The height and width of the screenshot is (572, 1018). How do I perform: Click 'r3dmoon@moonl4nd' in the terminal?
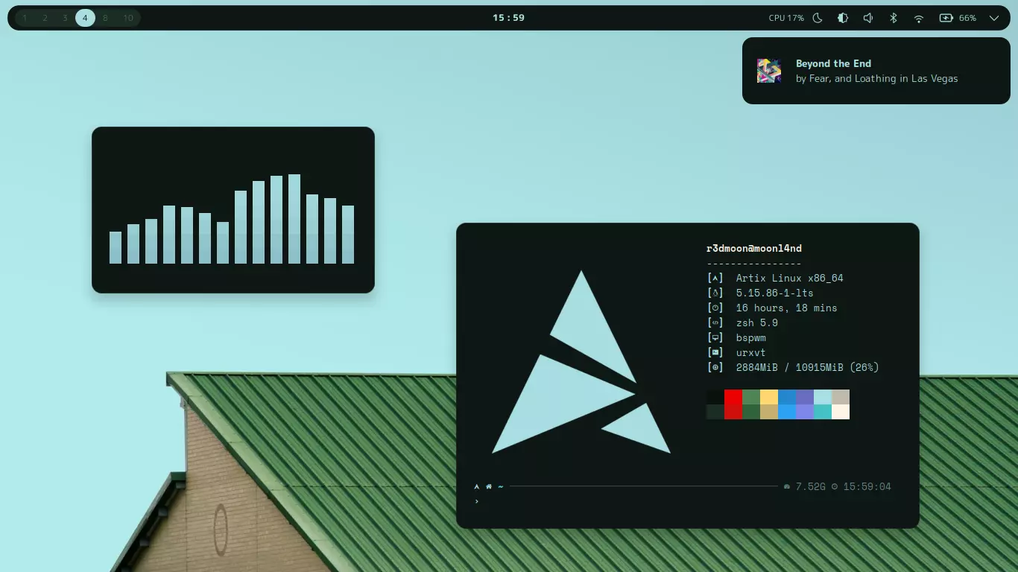754,248
